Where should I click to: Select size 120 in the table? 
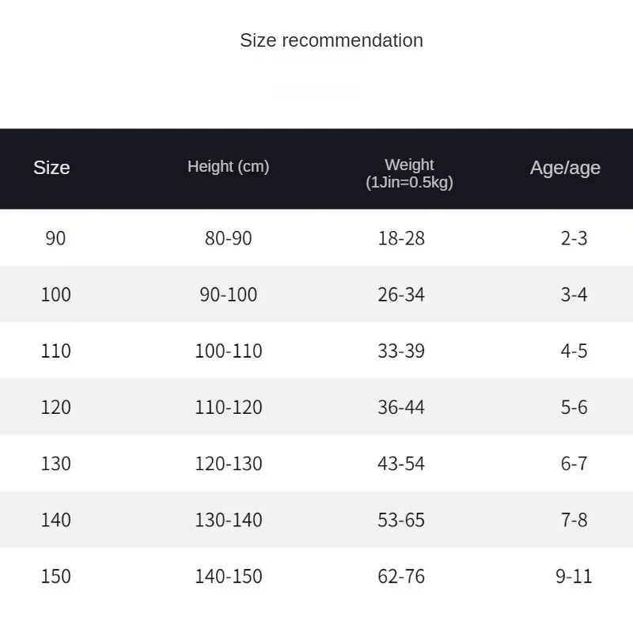tap(55, 407)
